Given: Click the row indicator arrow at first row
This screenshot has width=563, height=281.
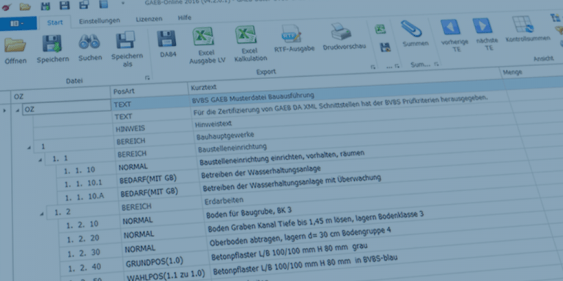Looking at the screenshot, I should (x=4, y=110).
